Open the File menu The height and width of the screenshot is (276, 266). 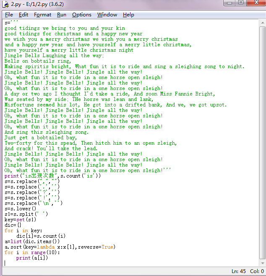tap(9, 15)
